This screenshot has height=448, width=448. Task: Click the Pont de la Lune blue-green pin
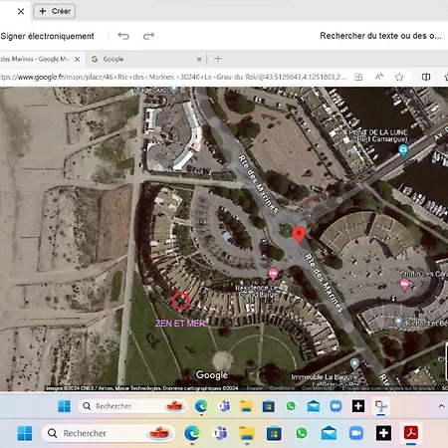click(x=403, y=150)
